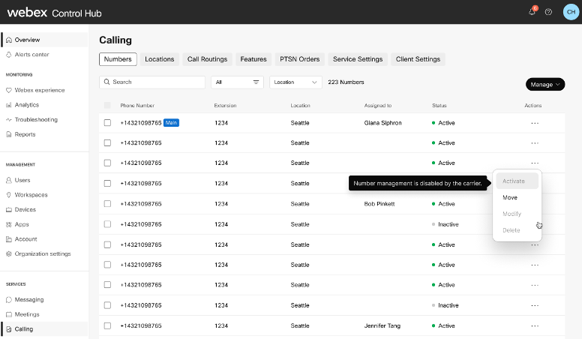
Task: Check the box for Giana Siphron's row
Action: [107, 123]
